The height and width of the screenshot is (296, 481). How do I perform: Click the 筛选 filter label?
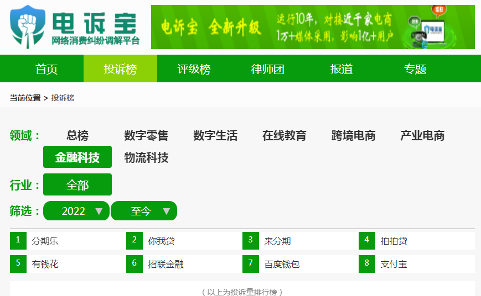click(x=24, y=211)
